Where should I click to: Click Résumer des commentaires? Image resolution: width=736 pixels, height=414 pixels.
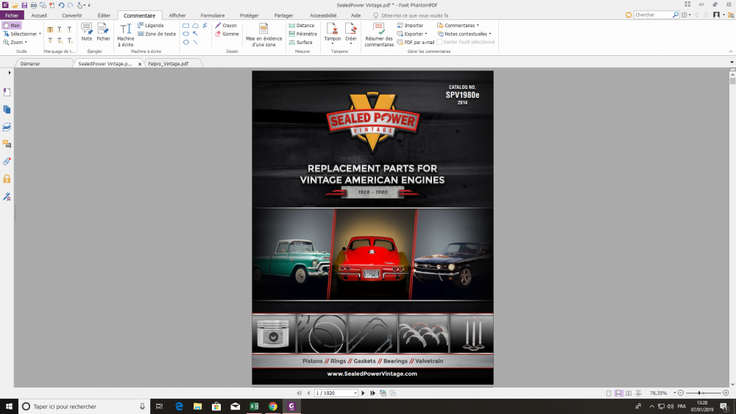point(379,35)
